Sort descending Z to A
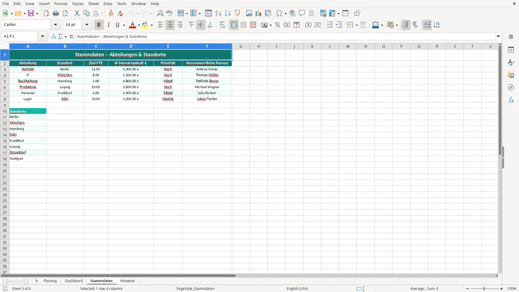 point(228,13)
